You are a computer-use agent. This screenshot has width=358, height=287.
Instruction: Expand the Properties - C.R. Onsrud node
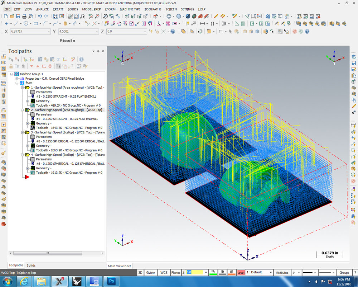(17, 79)
